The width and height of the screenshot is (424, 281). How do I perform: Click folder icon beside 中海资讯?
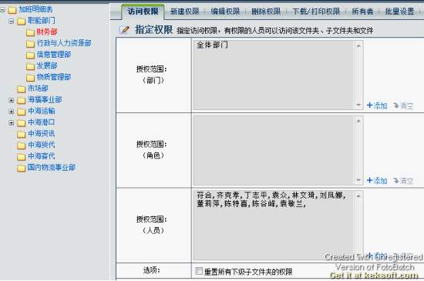tap(21, 134)
